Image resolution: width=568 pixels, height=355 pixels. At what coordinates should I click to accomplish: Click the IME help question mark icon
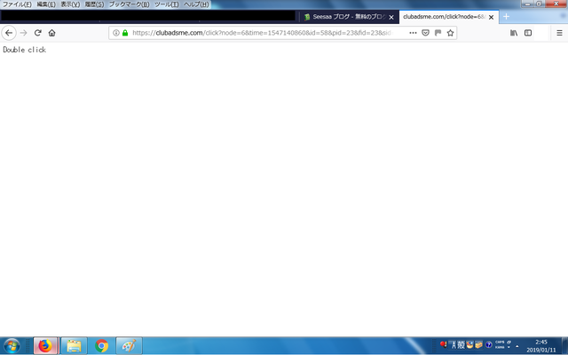(x=489, y=344)
